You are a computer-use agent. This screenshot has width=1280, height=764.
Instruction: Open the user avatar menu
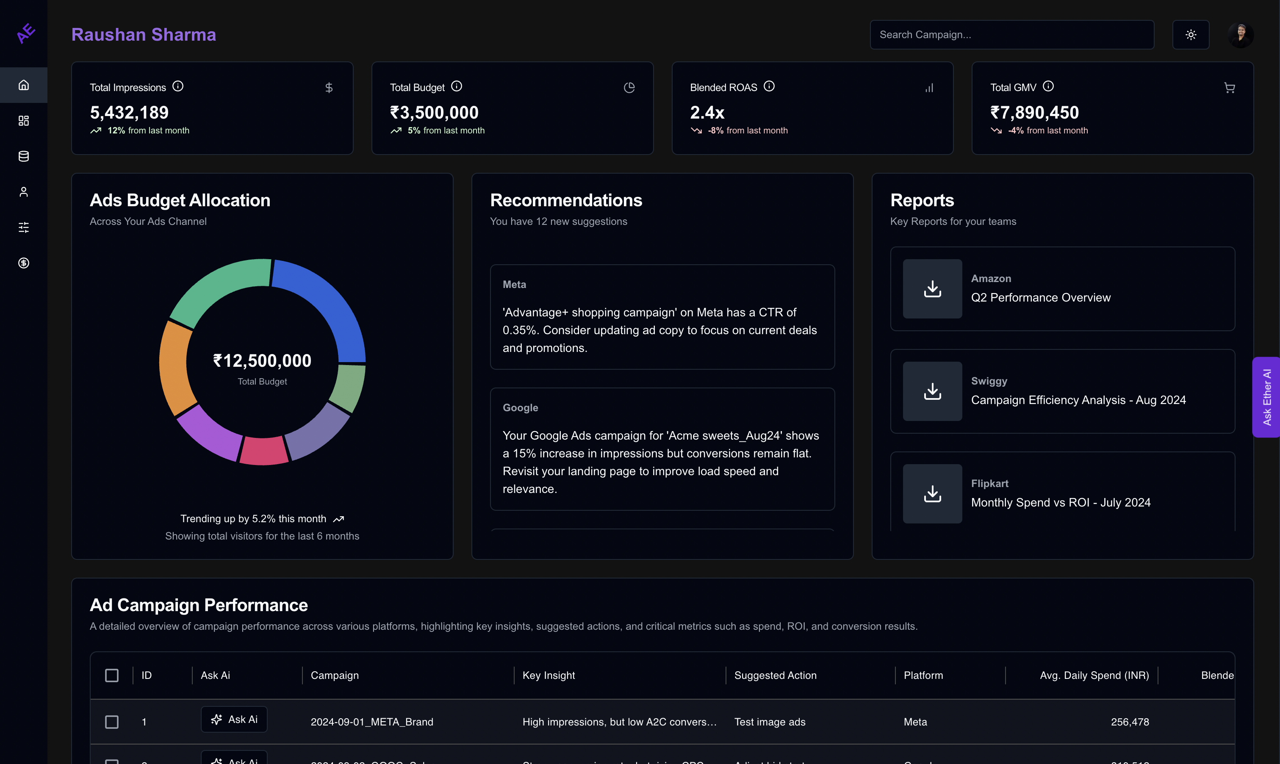point(1241,34)
